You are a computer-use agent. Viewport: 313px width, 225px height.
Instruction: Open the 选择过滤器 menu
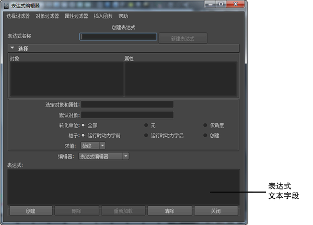coord(18,16)
